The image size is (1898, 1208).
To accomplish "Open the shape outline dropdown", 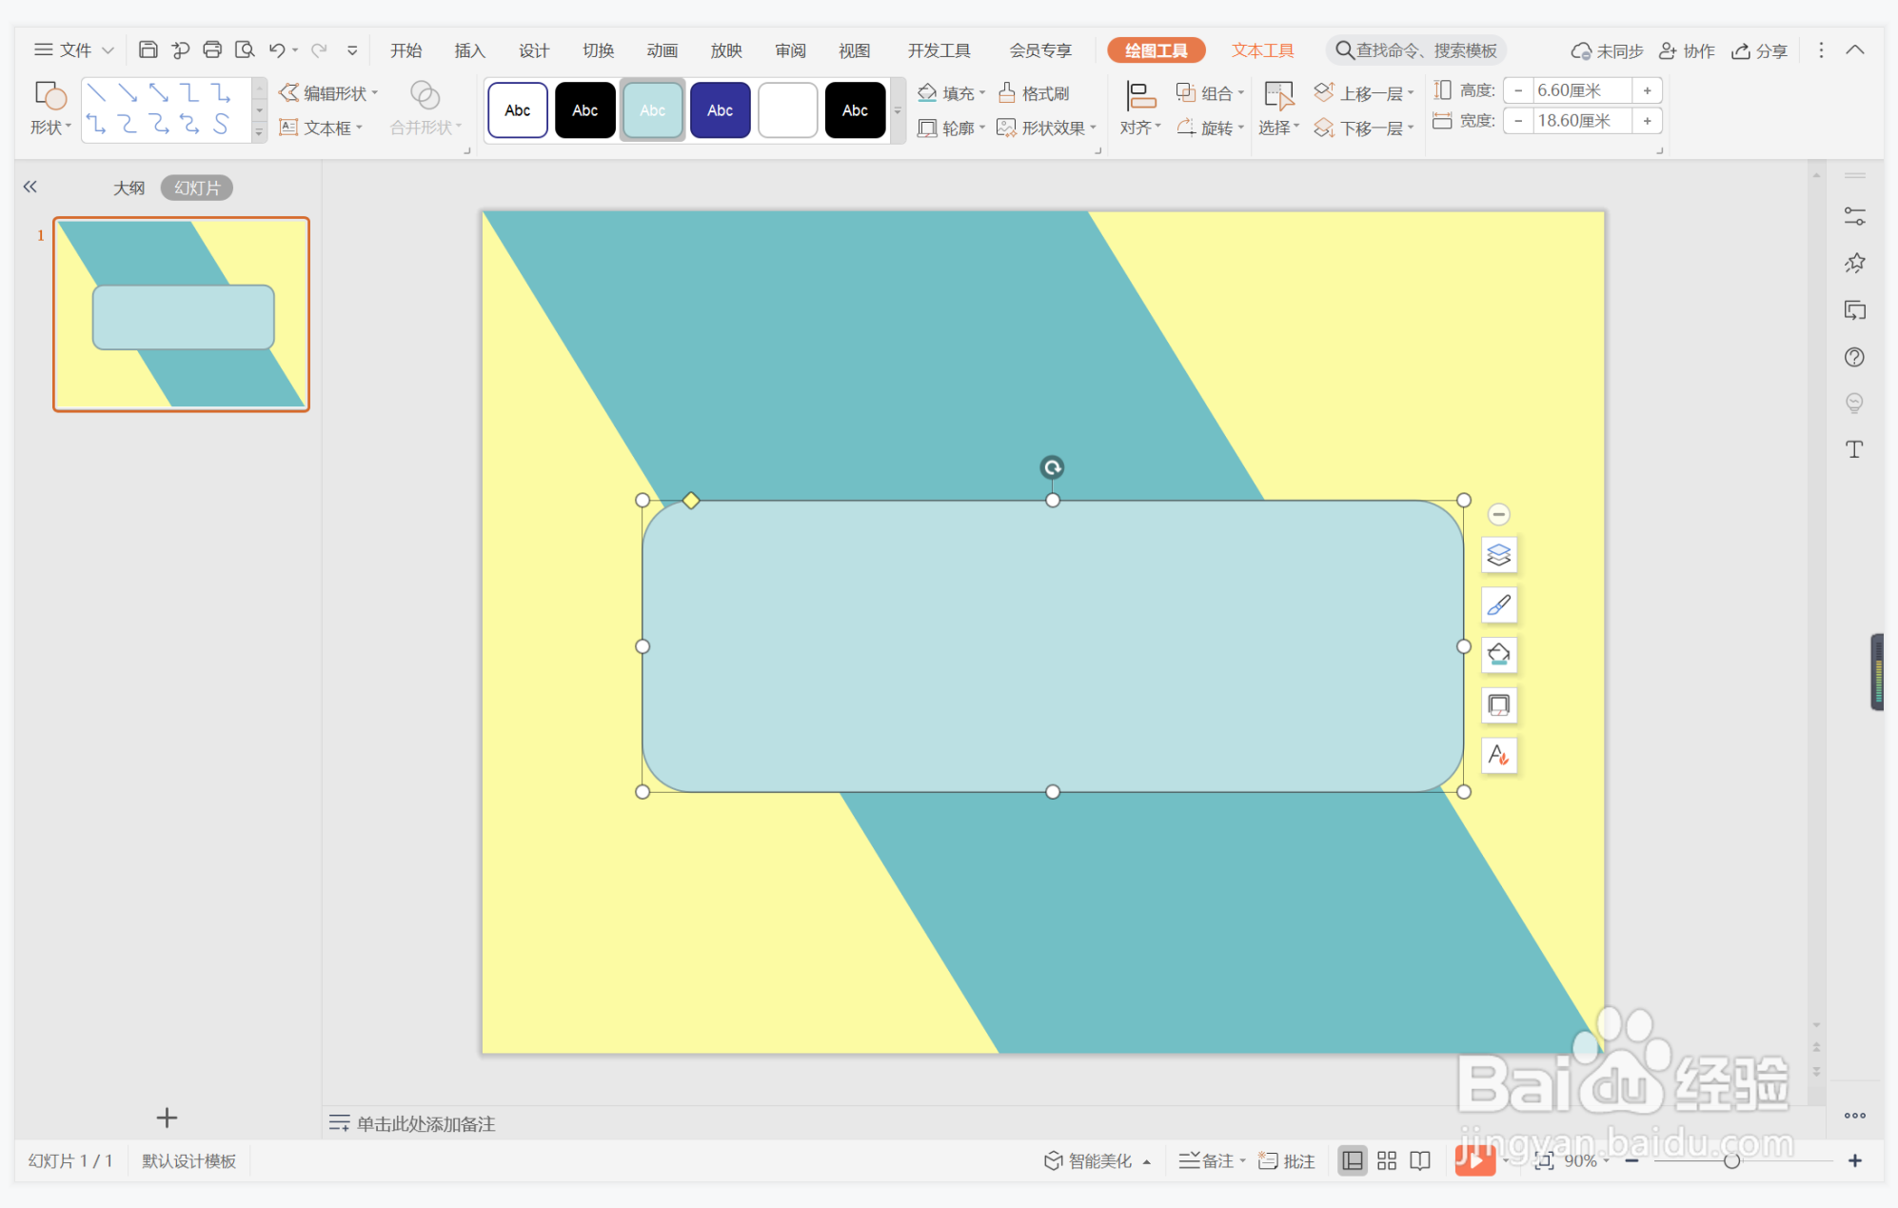I will pos(982,128).
